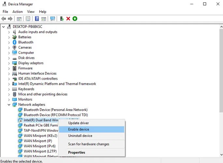Click the Update device driver toolbar icon
The height and width of the screenshot is (163, 223).
pyautogui.click(x=62, y=19)
